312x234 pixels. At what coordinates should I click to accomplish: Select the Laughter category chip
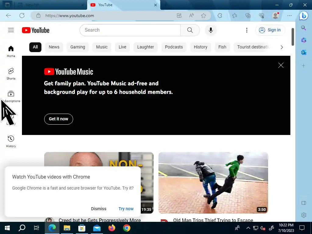145,47
